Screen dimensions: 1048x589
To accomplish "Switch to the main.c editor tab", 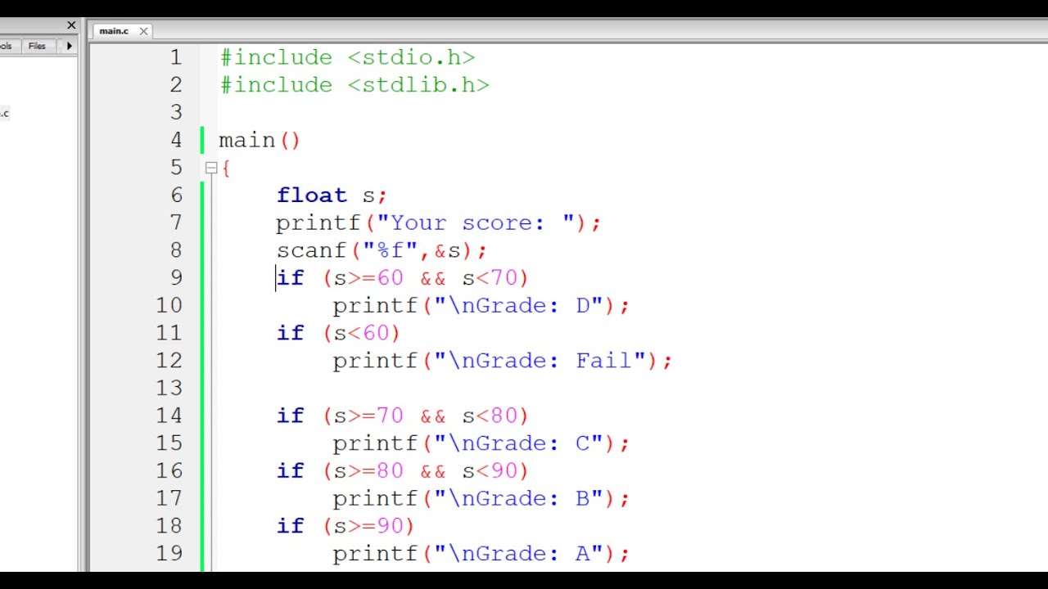I will pyautogui.click(x=114, y=31).
